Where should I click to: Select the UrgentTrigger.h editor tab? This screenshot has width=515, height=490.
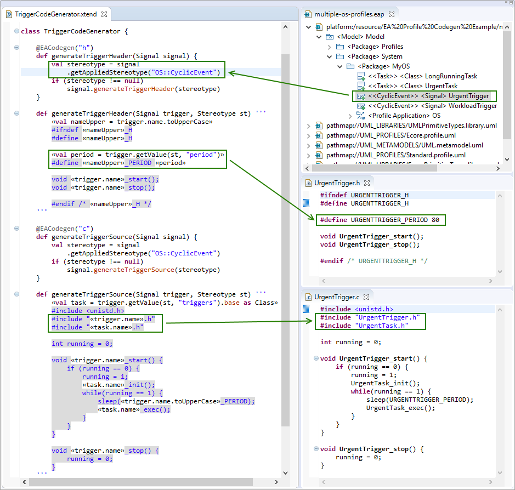[x=337, y=183]
